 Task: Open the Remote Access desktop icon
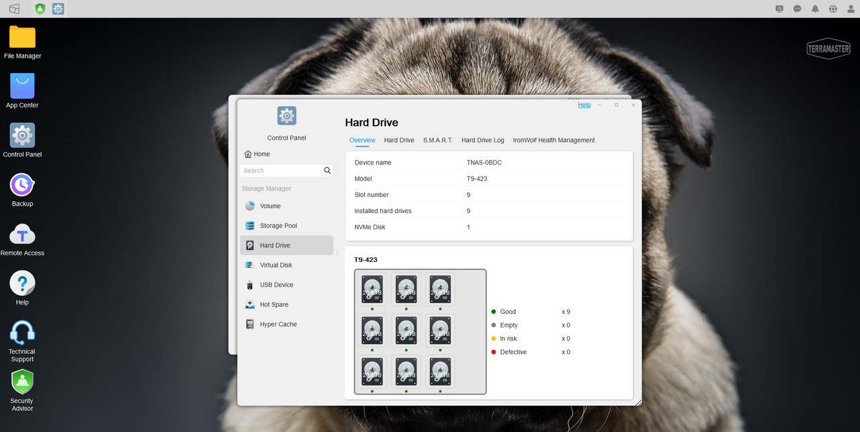click(22, 239)
